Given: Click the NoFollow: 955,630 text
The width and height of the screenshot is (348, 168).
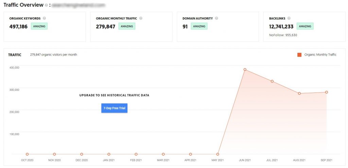Looking at the screenshot, I should 283,35.
